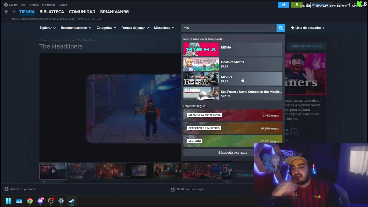Expand the Miscelánea dropdown
The width and height of the screenshot is (368, 207).
click(x=164, y=28)
